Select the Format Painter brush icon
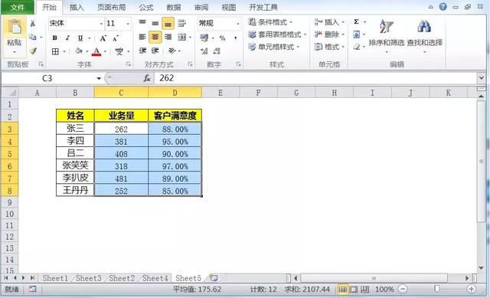 click(x=33, y=51)
